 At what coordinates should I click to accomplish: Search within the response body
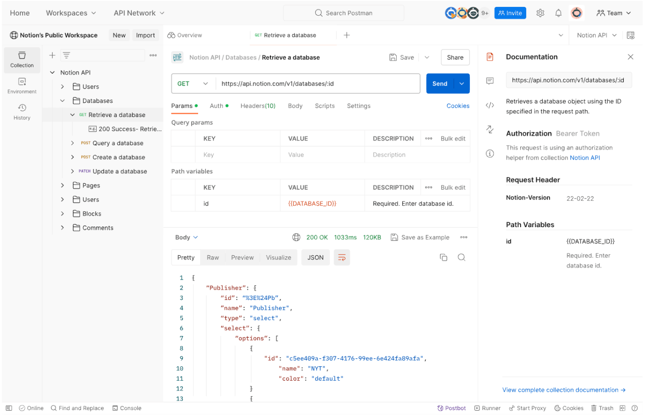tap(461, 257)
